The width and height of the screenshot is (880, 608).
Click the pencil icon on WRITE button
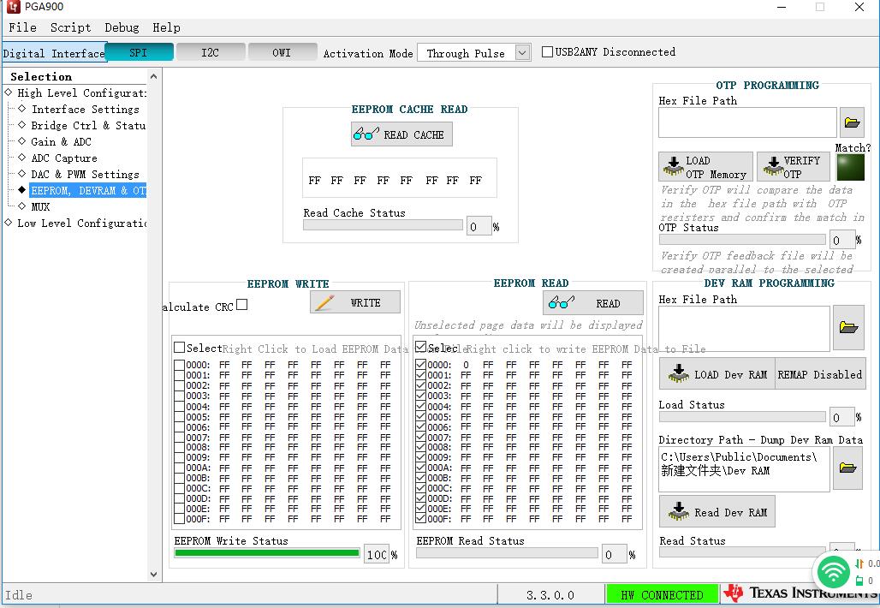325,302
